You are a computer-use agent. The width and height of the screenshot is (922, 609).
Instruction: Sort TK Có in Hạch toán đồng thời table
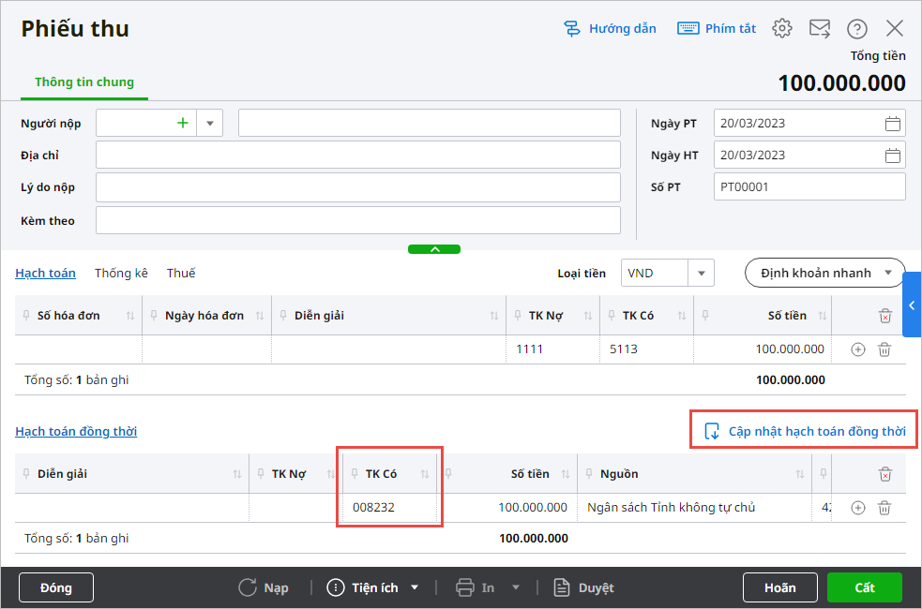[x=425, y=474]
